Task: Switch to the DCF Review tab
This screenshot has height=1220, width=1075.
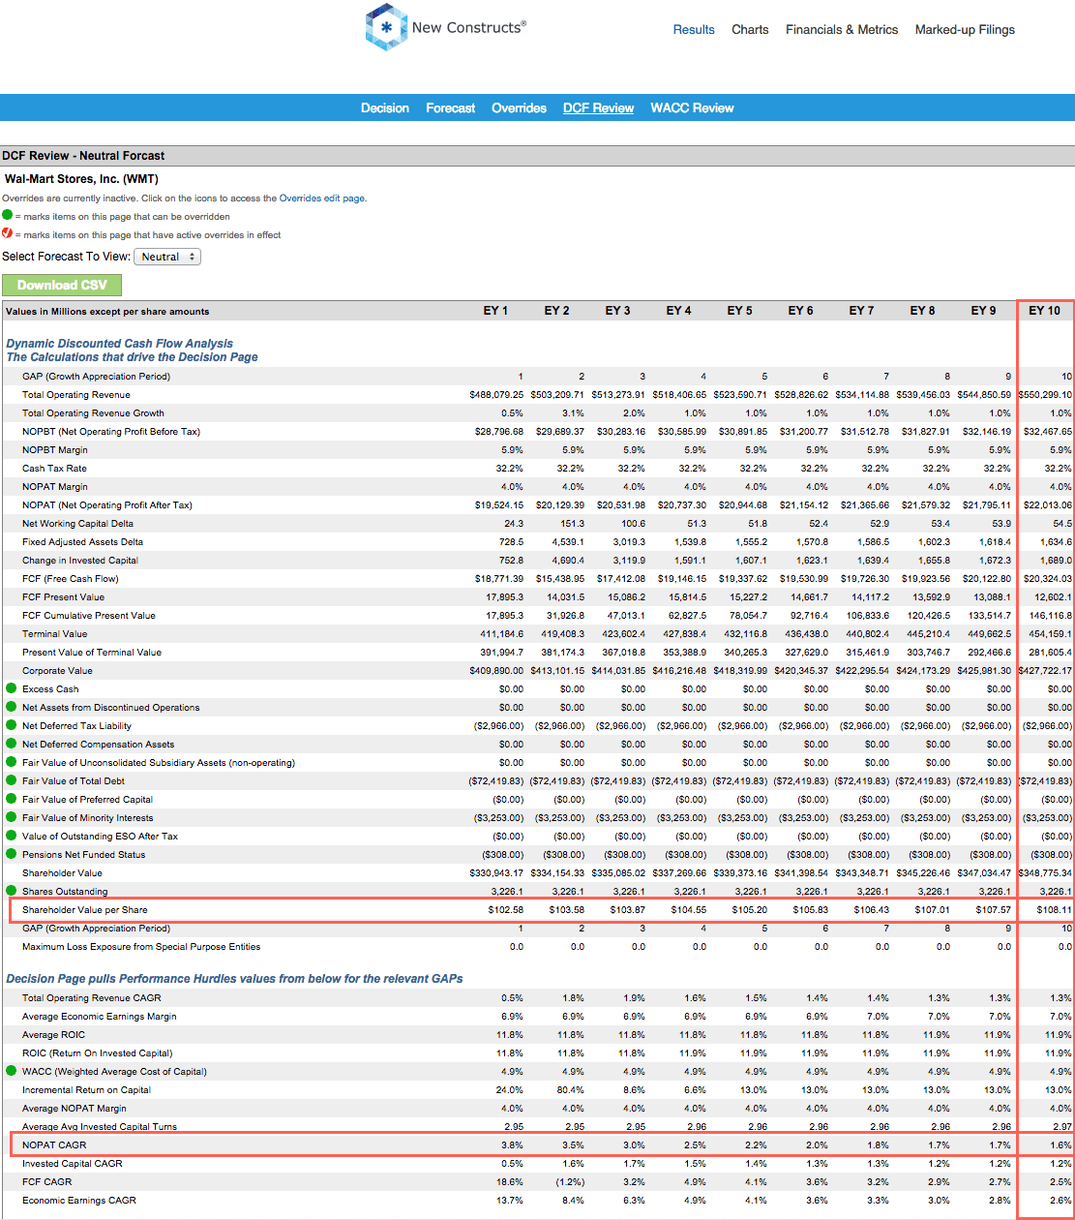Action: pyautogui.click(x=599, y=107)
